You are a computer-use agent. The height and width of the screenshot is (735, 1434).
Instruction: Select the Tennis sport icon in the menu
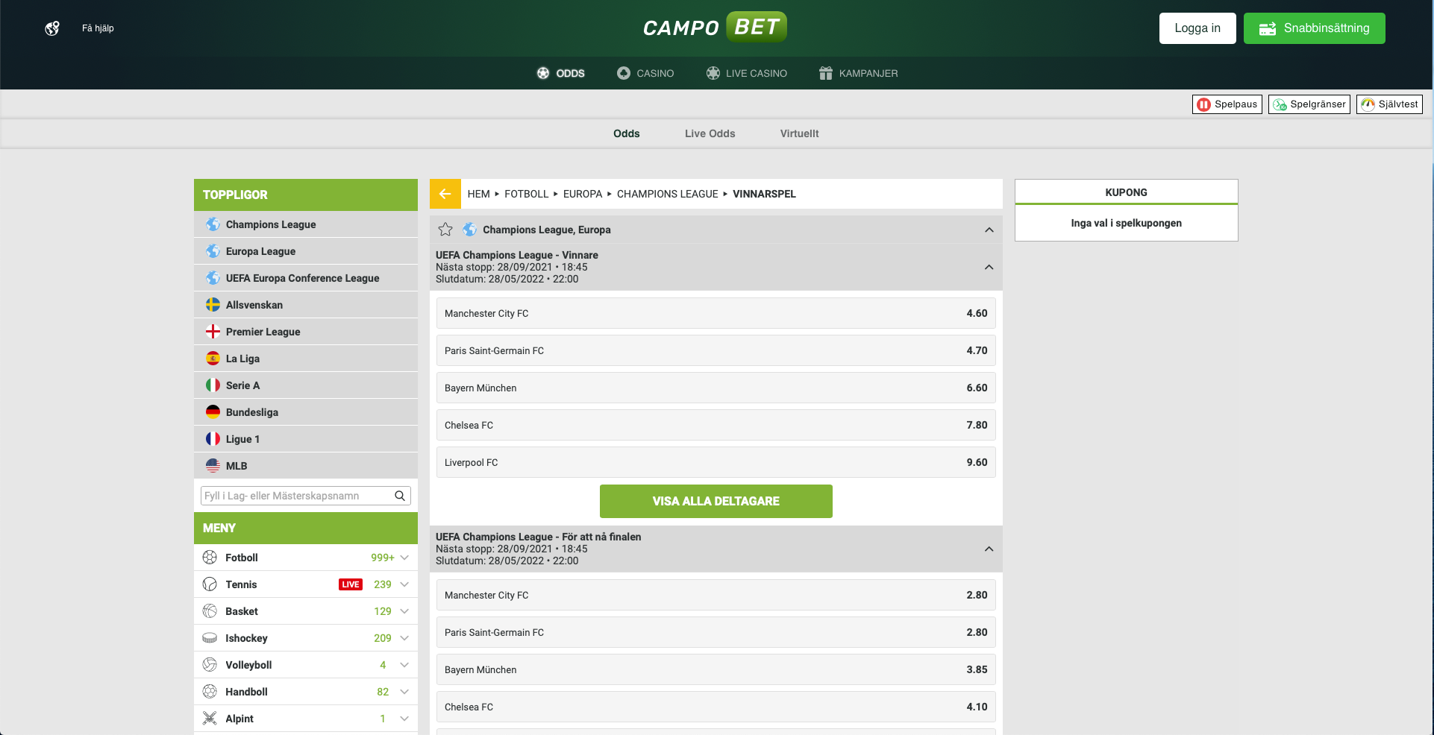[x=209, y=584]
